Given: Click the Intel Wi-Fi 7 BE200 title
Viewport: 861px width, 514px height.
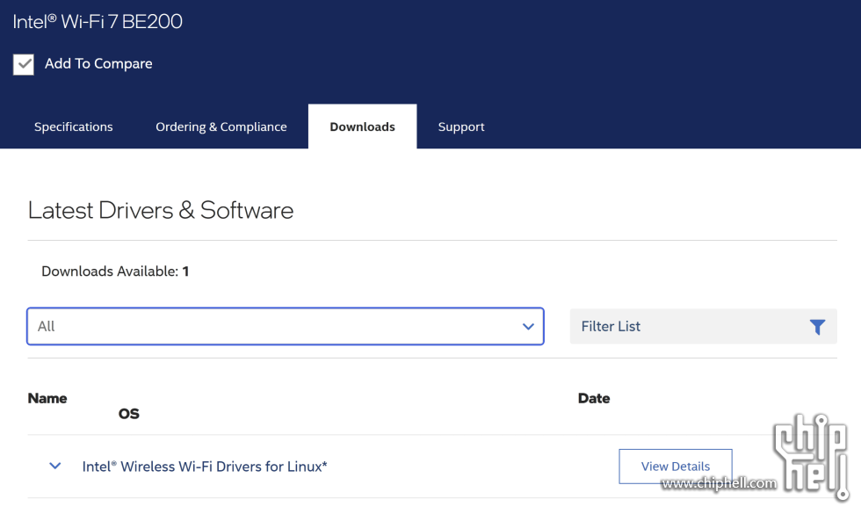Looking at the screenshot, I should coord(98,21).
